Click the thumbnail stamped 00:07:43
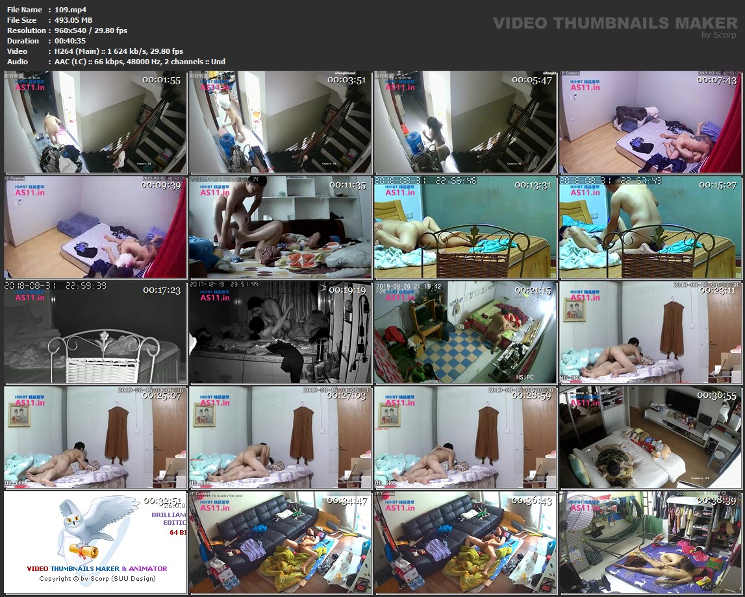Image resolution: width=745 pixels, height=597 pixels. [x=650, y=122]
